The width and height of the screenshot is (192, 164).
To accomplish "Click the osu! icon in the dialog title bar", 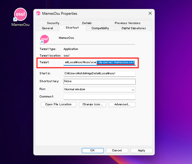I will point(38,13).
